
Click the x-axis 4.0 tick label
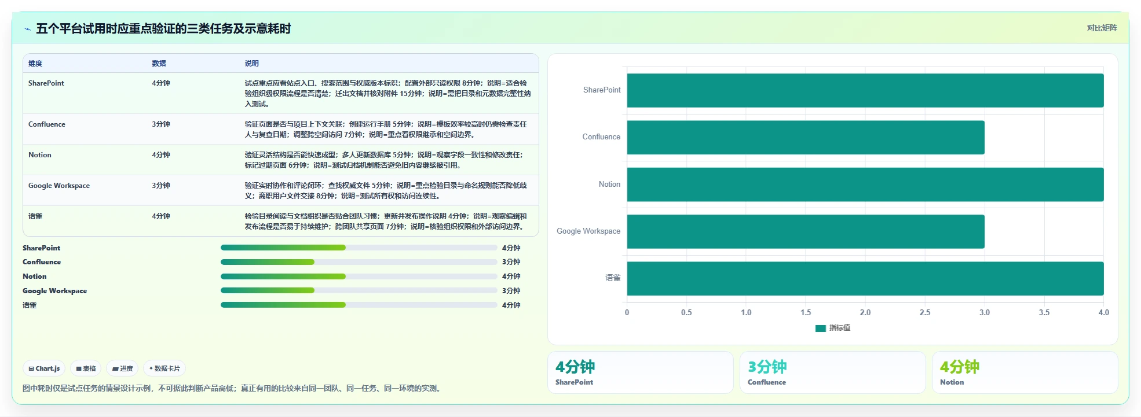pyautogui.click(x=1103, y=312)
